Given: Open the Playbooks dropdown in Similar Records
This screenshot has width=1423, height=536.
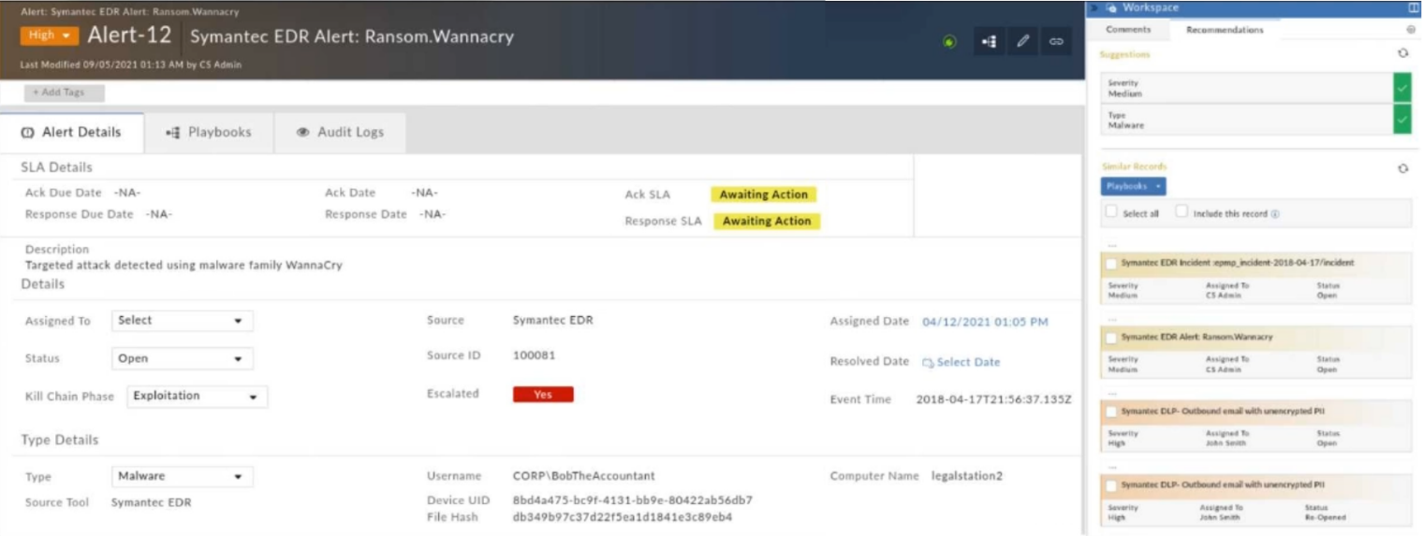Looking at the screenshot, I should click(1135, 186).
